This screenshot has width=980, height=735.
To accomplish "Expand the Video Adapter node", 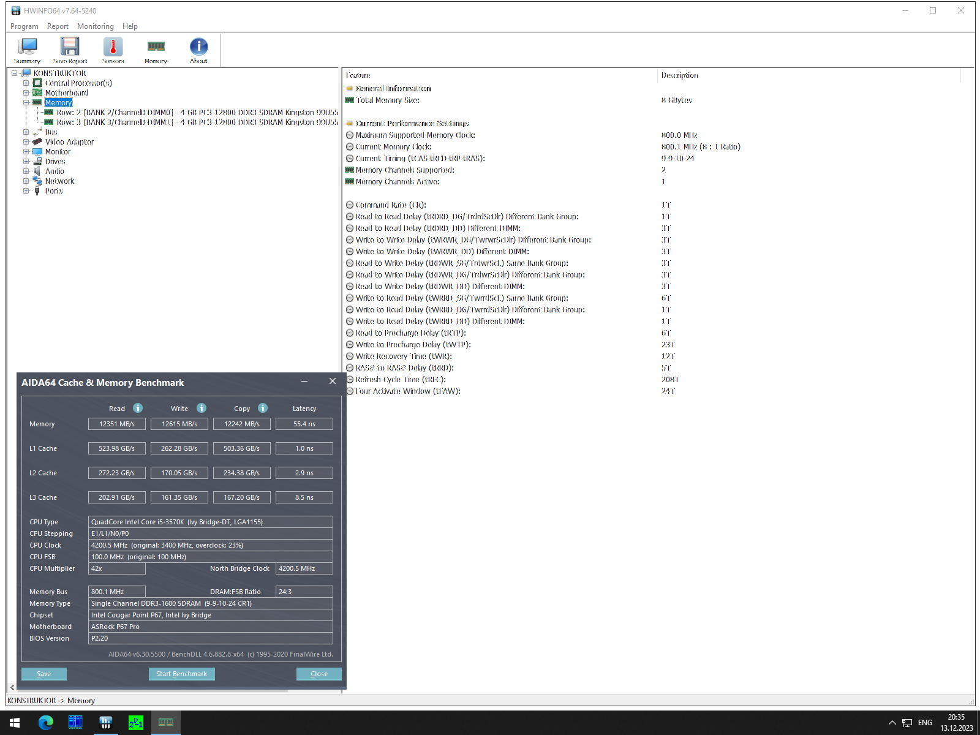I will click(26, 142).
